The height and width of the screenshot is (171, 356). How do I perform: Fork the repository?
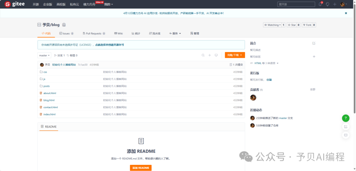click(x=307, y=25)
